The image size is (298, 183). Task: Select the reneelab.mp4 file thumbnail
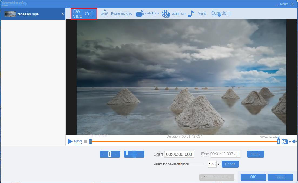pos(10,14)
